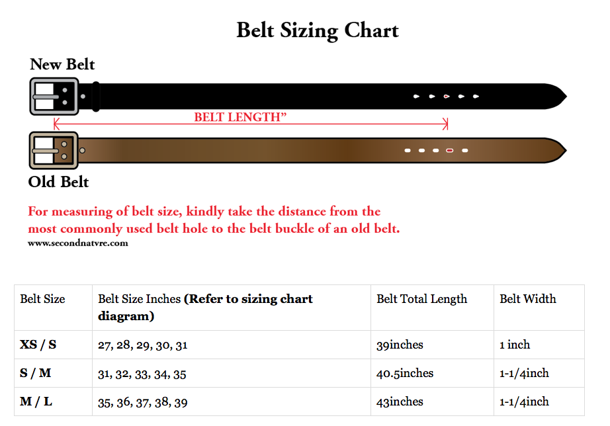Click the left arrowhead of belt length line
The width and height of the screenshot is (610, 426).
point(56,124)
